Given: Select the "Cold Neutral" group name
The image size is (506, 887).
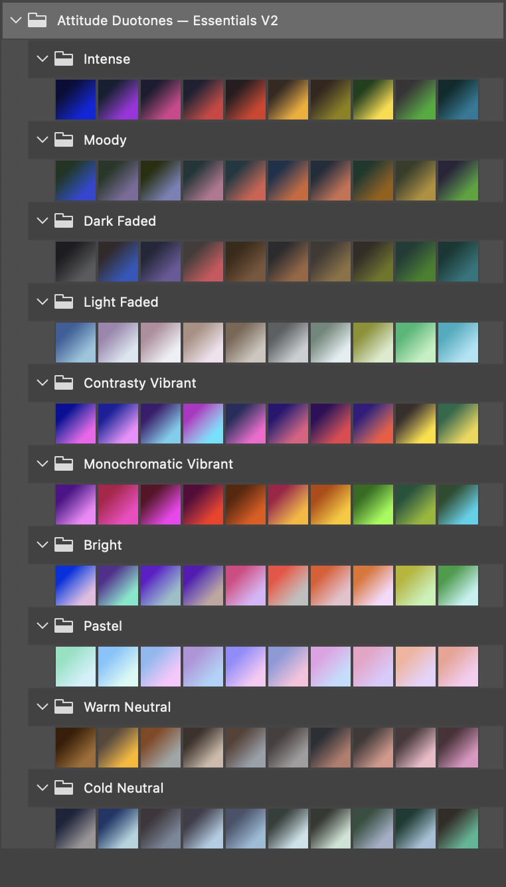Looking at the screenshot, I should coord(124,788).
